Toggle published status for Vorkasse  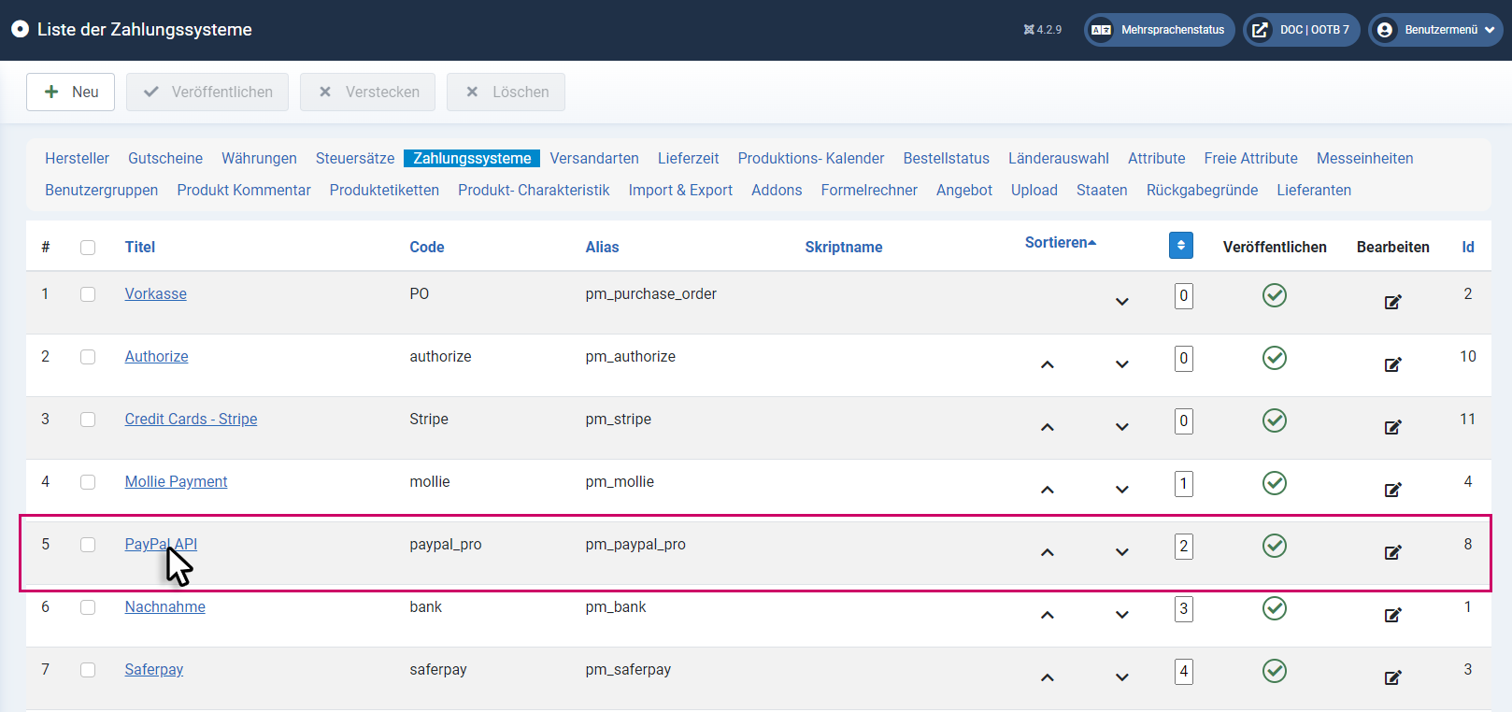tap(1275, 295)
